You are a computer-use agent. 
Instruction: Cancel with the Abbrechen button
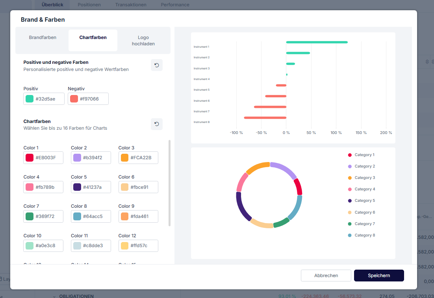[326, 276]
